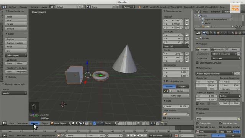Click the Suave shading button

10,64
